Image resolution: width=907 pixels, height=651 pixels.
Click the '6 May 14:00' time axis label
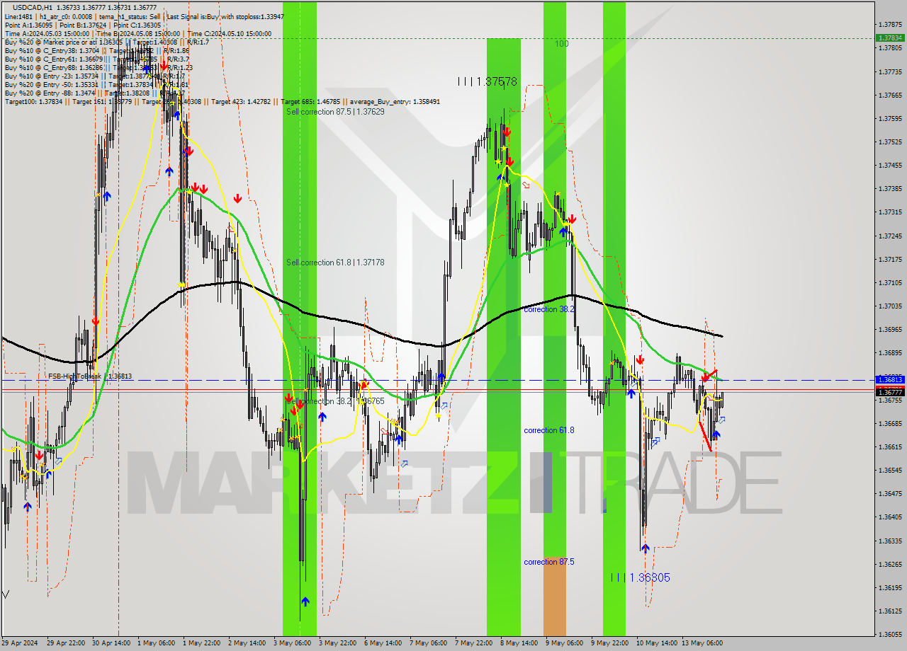pos(384,643)
